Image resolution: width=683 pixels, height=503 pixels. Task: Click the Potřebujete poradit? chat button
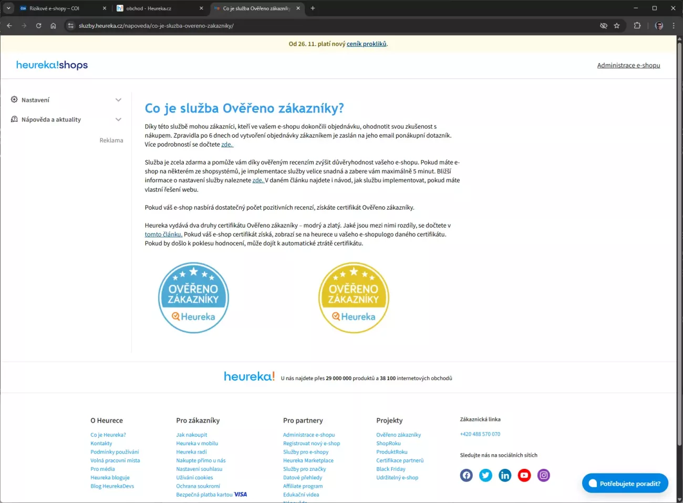[625, 484]
